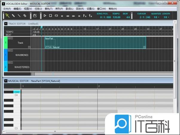The width and height of the screenshot is (180, 135).
Task: Click the fast-forward button in transport
Action: coord(73,16)
